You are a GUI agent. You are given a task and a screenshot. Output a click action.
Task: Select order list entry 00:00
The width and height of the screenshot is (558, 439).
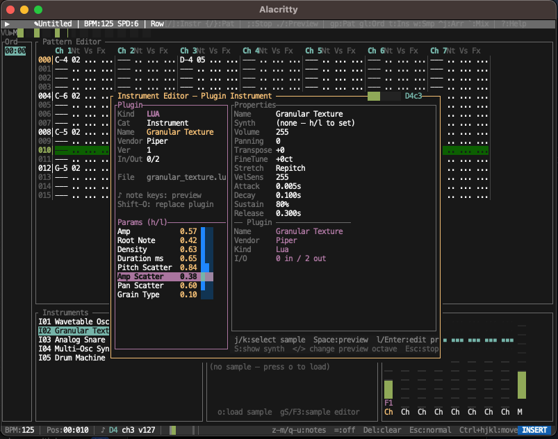(15, 51)
